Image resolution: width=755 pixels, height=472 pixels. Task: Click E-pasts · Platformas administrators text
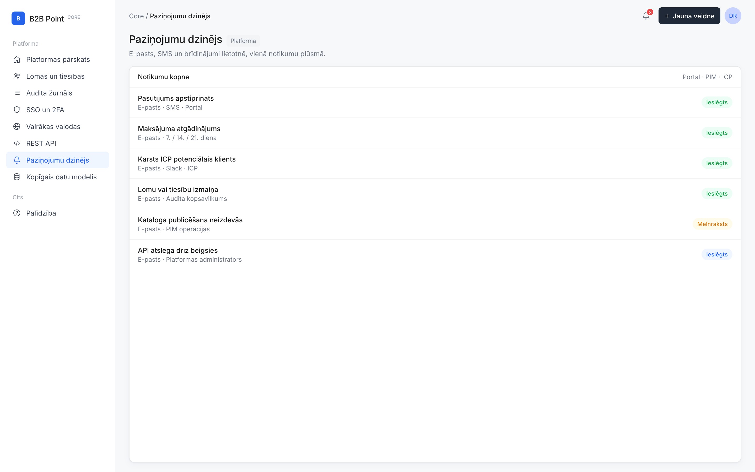[190, 260]
